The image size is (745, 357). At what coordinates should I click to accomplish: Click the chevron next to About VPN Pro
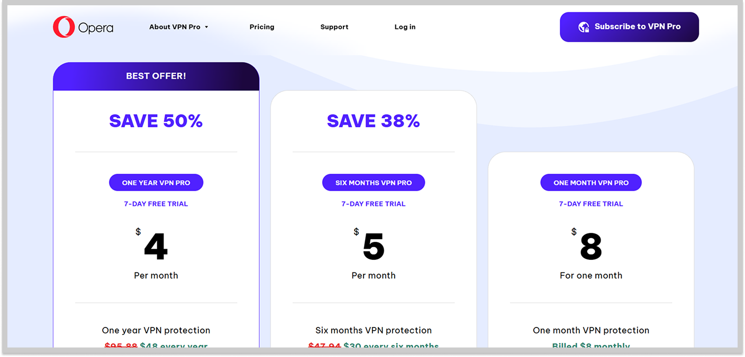(x=207, y=26)
